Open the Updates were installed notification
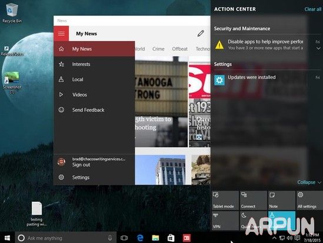This screenshot has height=243, width=323. click(267, 80)
